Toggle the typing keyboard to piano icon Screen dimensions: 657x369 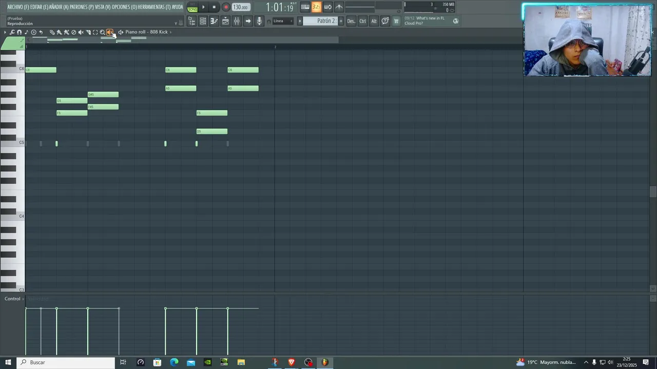(305, 7)
